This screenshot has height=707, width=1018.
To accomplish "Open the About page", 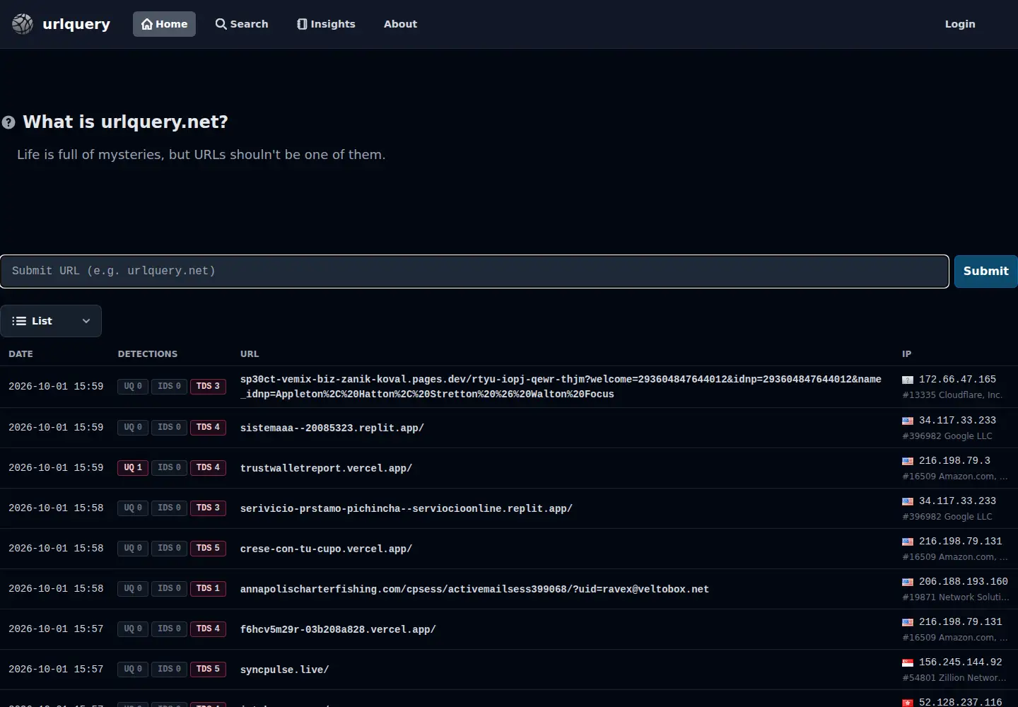I will [x=400, y=24].
